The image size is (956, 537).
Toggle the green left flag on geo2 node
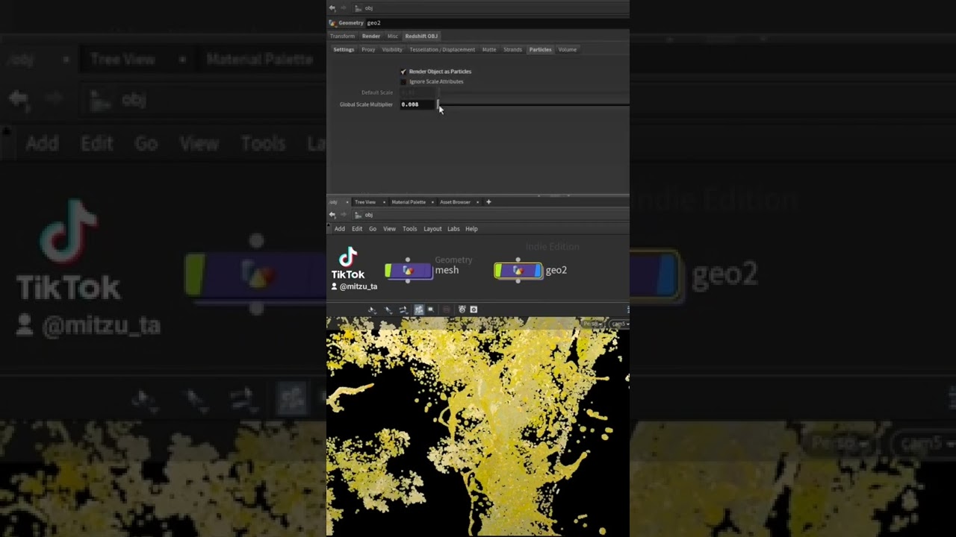(498, 271)
